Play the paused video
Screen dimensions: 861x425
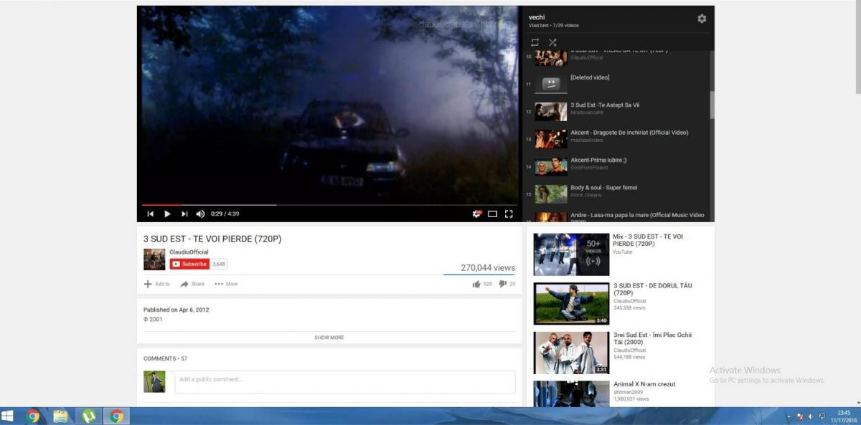(x=167, y=214)
